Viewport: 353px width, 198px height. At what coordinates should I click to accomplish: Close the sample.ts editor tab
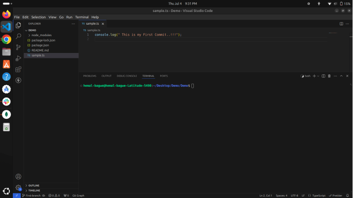click(103, 24)
